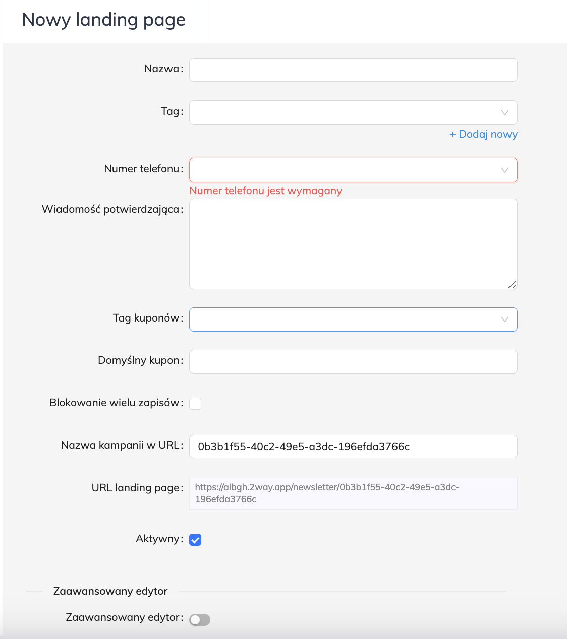Focus the Domyślny kupon input

click(x=353, y=361)
